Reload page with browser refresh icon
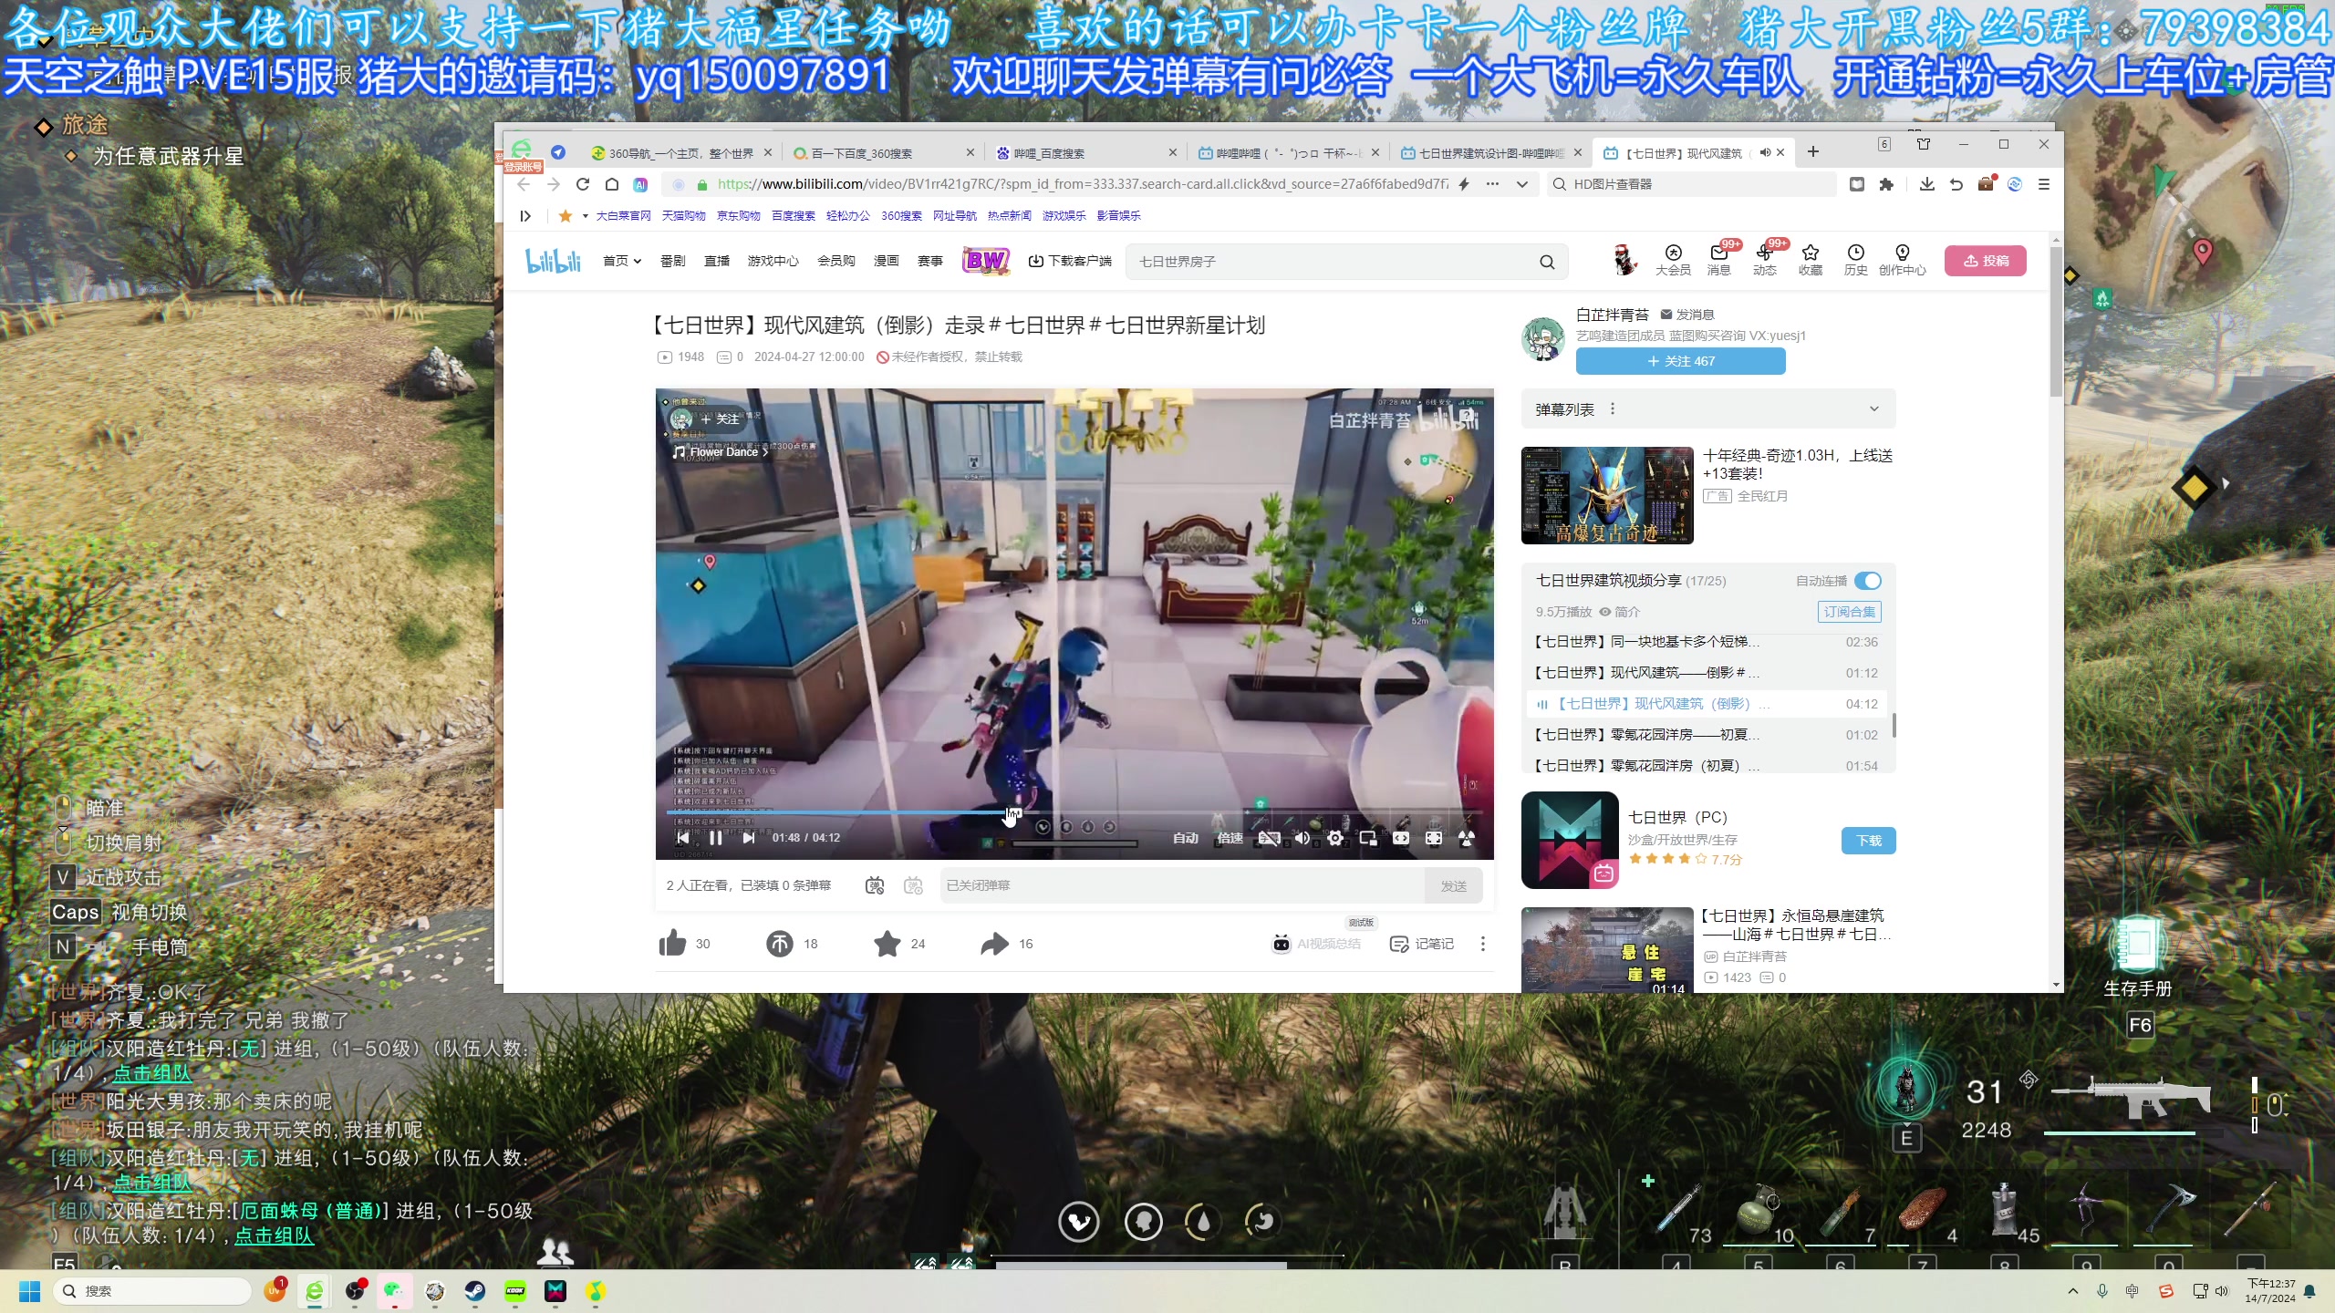 pos(582,184)
